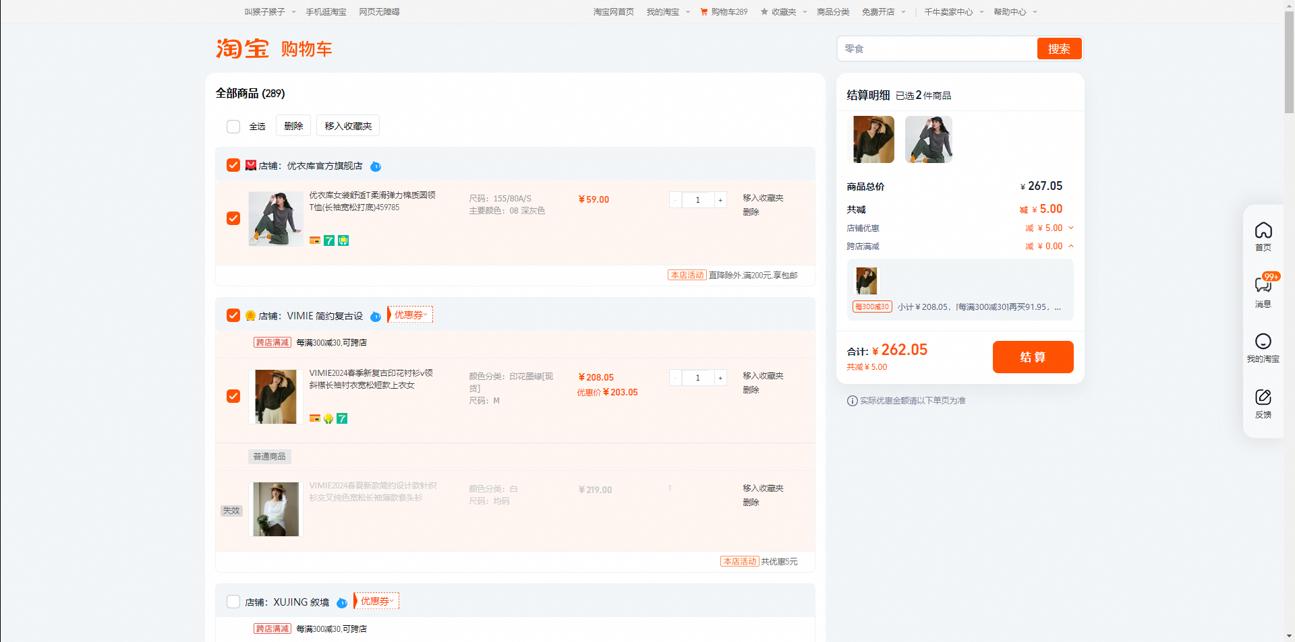Image resolution: width=1295 pixels, height=642 pixels.
Task: Open 优惠券 dropdown for XUJING 叙境
Action: [x=376, y=601]
